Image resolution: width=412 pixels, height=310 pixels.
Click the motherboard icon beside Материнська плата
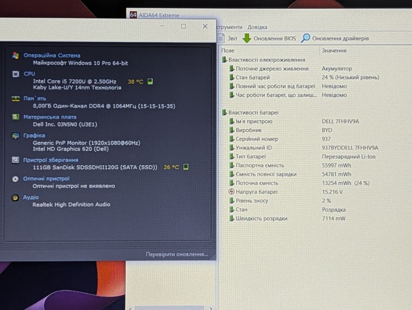(16, 117)
